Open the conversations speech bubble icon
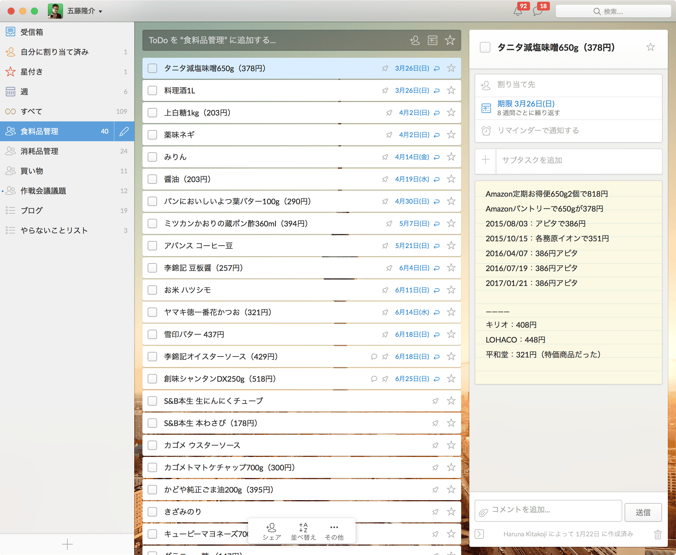This screenshot has width=676, height=555. pyautogui.click(x=538, y=11)
